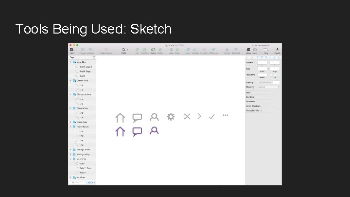This screenshot has width=350, height=197.
Task: Click the Ungroup toolbar icon
Action: tap(90, 50)
